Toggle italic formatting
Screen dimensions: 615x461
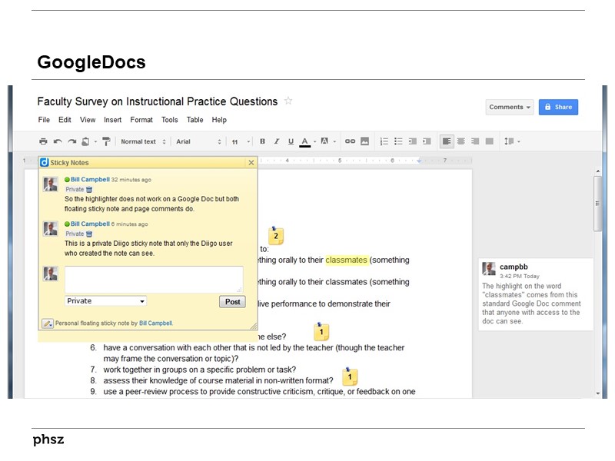(x=276, y=141)
